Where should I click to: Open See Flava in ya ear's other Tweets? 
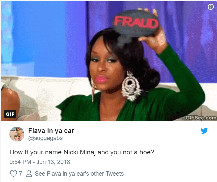[x=79, y=174]
